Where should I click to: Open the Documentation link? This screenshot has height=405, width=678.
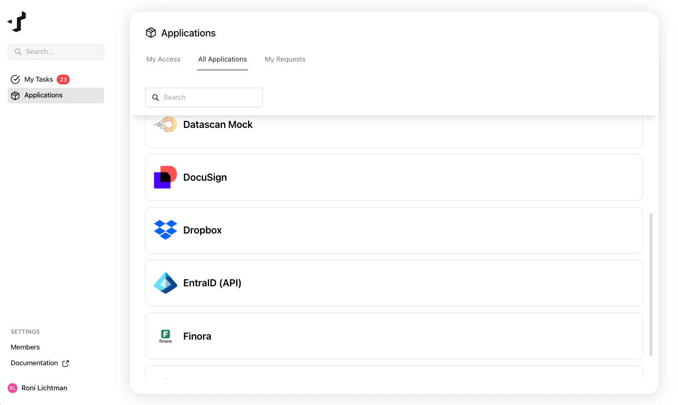[x=40, y=363]
